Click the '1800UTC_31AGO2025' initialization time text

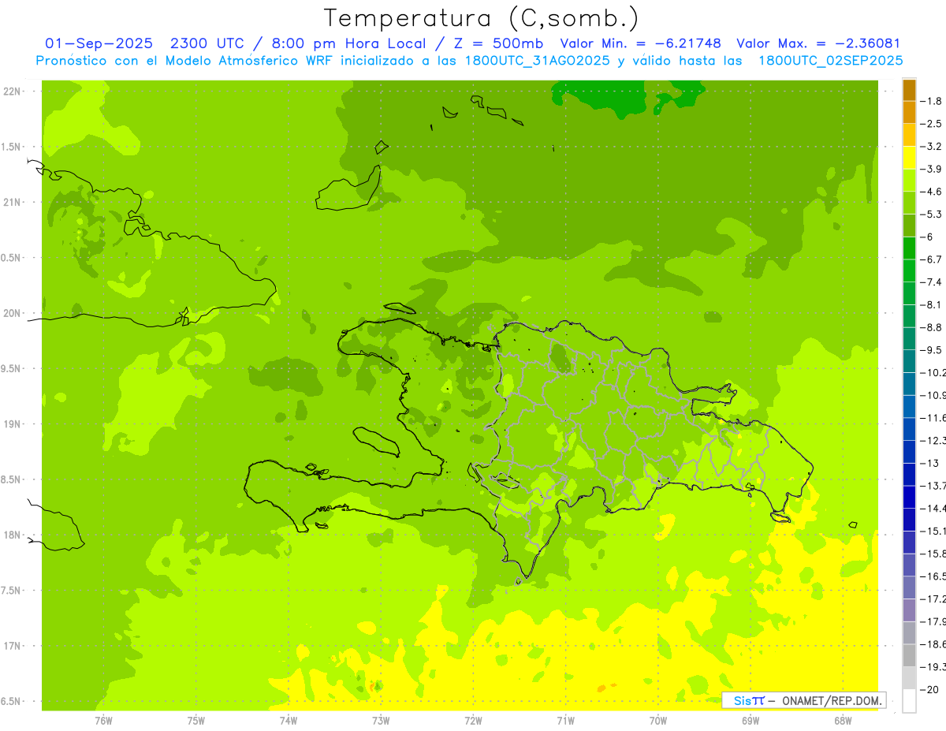(x=536, y=61)
